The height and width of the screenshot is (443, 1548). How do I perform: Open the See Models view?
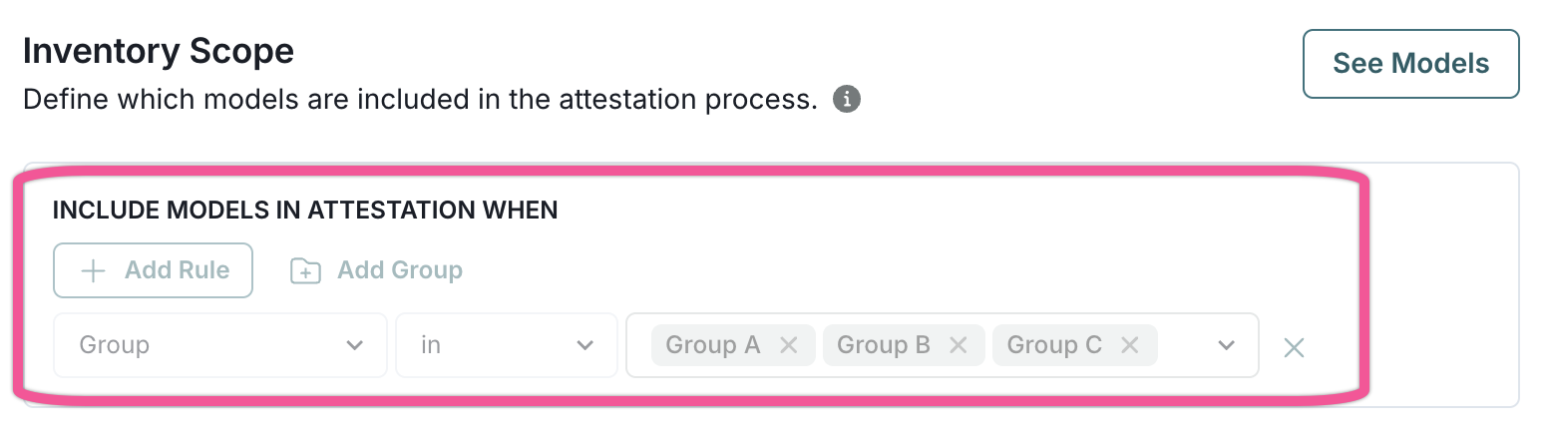tap(1410, 64)
